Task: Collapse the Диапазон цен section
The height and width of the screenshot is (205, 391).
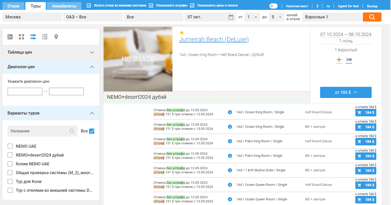Action: [x=51, y=67]
